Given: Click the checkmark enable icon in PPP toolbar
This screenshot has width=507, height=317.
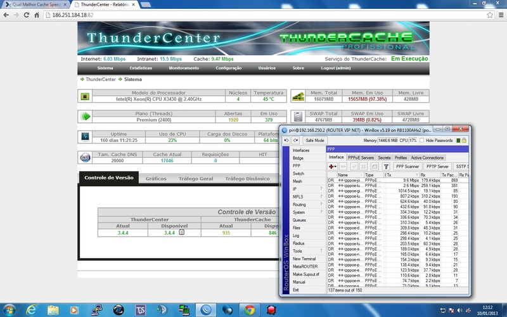Looking at the screenshot, I should pos(354,166).
